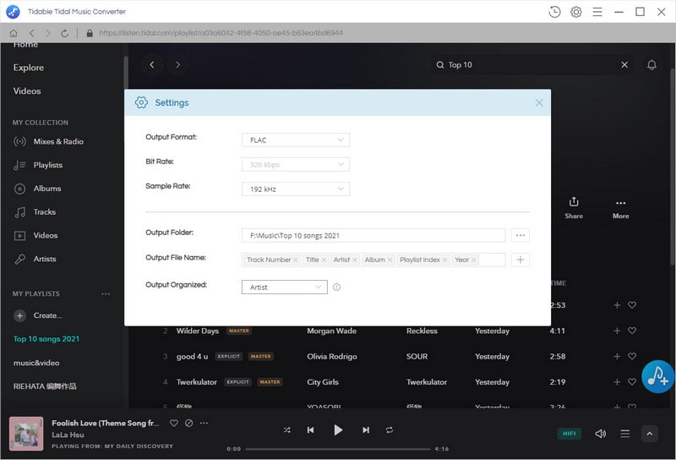Remove the Track Number filename tag
Screen dimensions: 676x460
[x=295, y=260]
